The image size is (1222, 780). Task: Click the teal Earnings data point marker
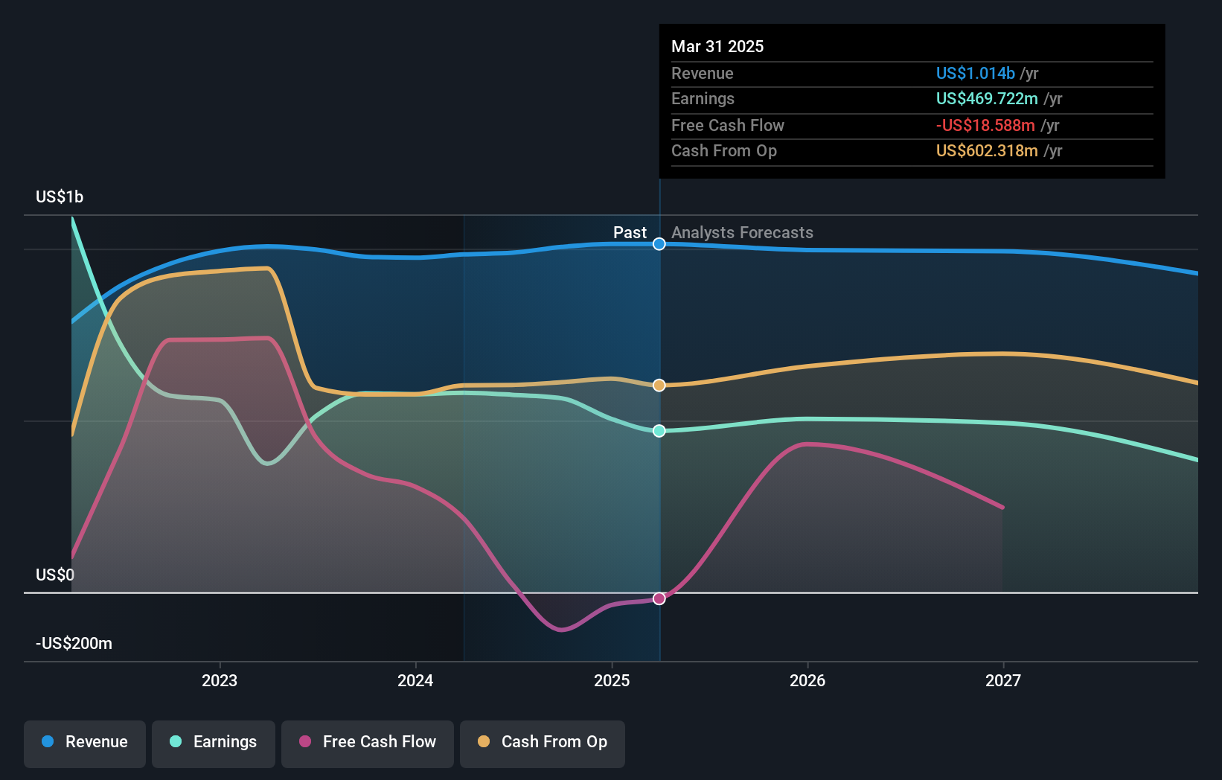tap(659, 431)
